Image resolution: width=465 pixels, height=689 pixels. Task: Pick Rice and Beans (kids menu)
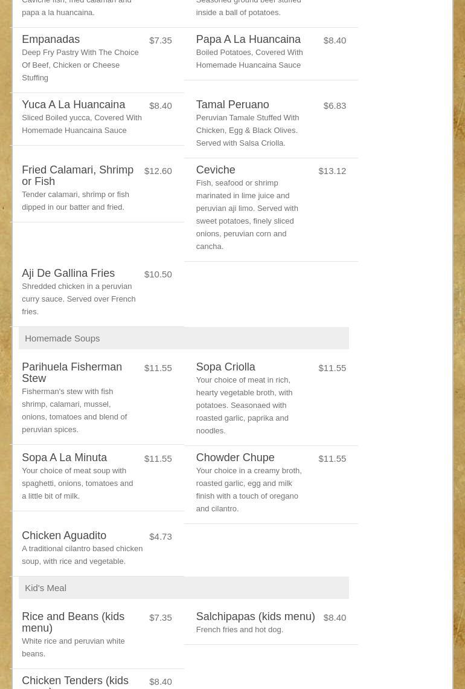pos(72,623)
